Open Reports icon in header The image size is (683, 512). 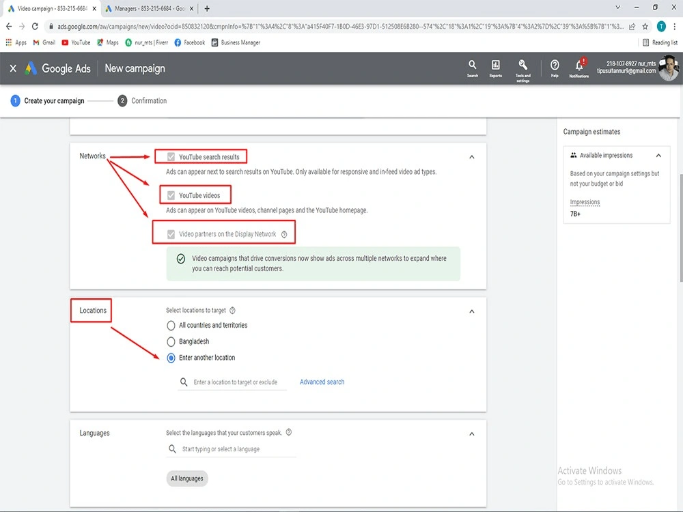(x=496, y=68)
